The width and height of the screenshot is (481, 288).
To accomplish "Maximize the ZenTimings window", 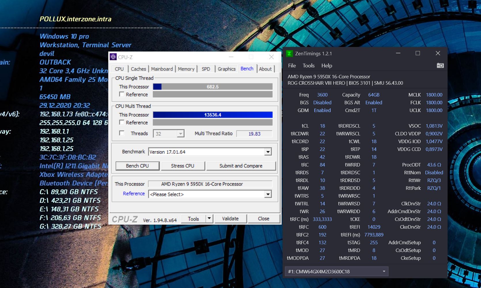I will pyautogui.click(x=418, y=53).
